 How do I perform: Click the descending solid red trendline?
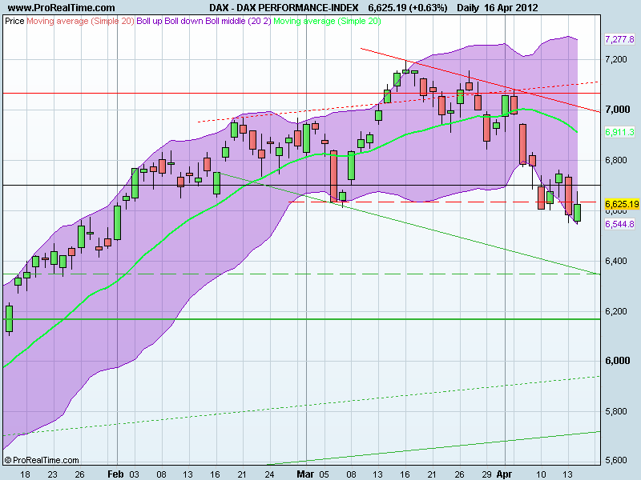pyautogui.click(x=480, y=80)
